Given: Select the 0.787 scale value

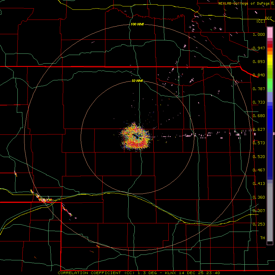Looking at the screenshot, I should pyautogui.click(x=259, y=89).
